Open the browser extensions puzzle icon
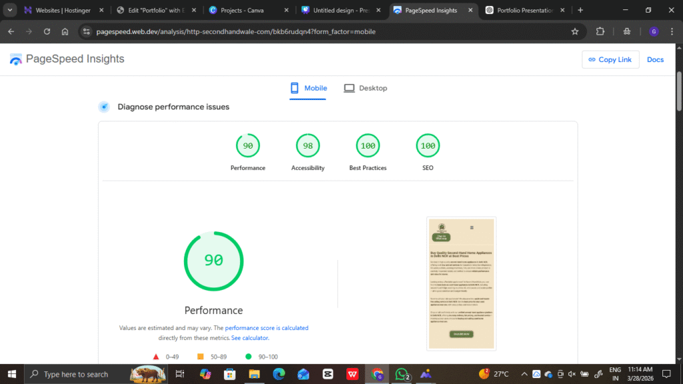This screenshot has width=683, height=384. [600, 31]
